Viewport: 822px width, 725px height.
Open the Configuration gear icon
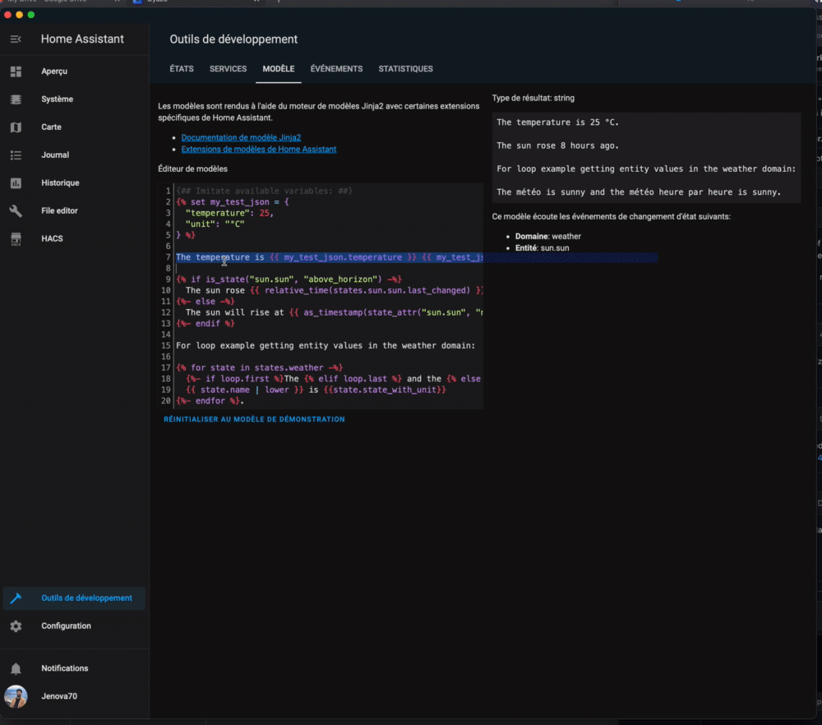tap(16, 626)
